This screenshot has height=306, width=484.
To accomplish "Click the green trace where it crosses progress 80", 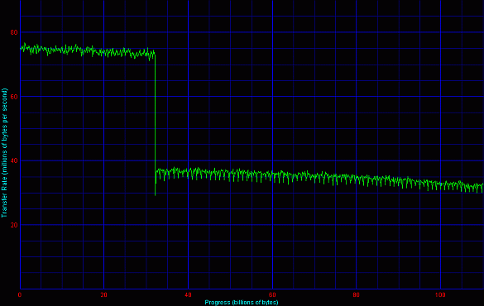I will (x=357, y=179).
